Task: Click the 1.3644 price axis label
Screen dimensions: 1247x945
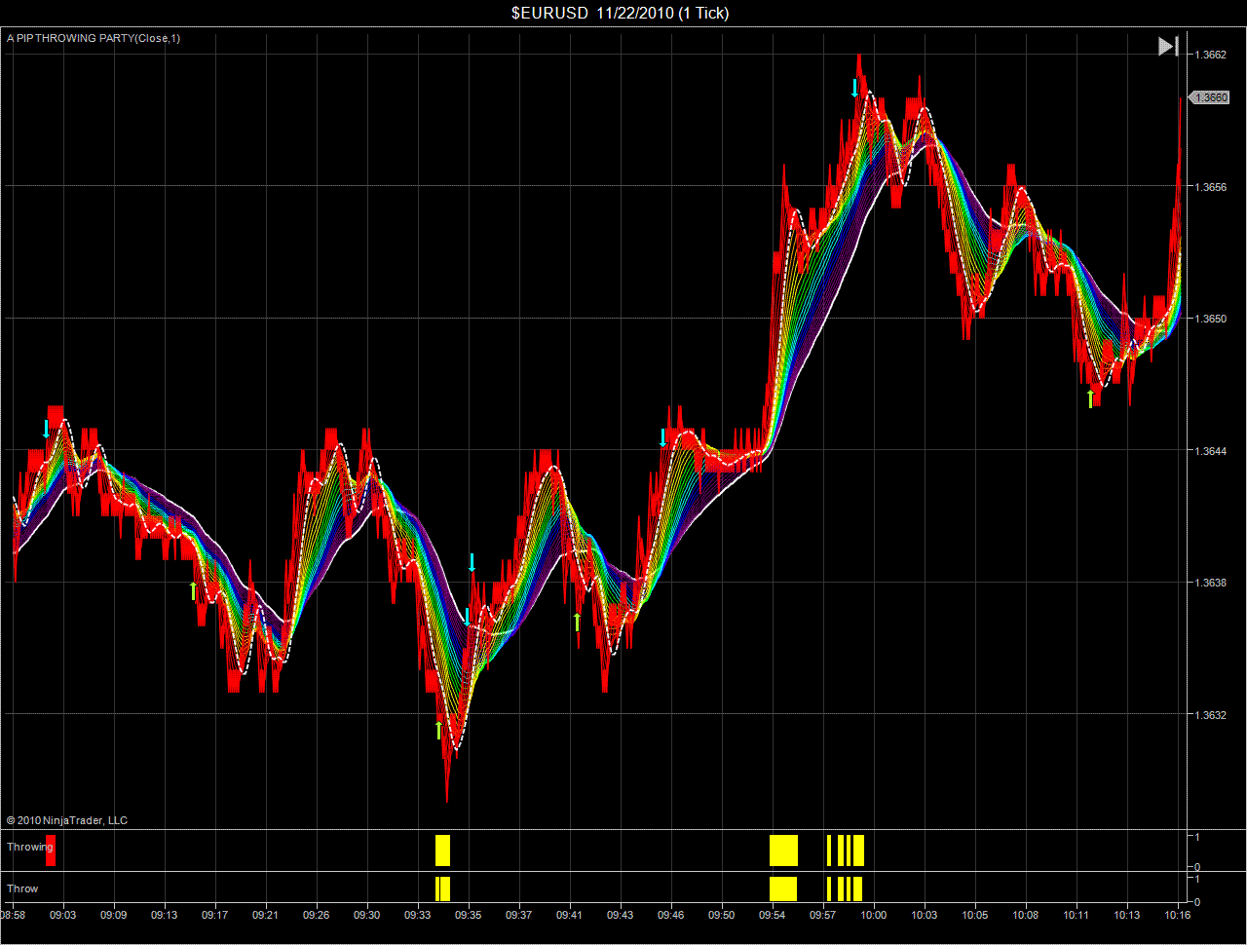Action: pyautogui.click(x=1212, y=451)
